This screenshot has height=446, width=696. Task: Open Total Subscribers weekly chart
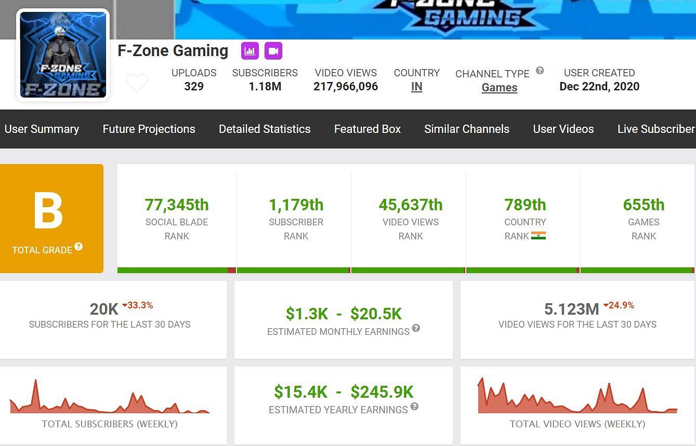pyautogui.click(x=110, y=397)
